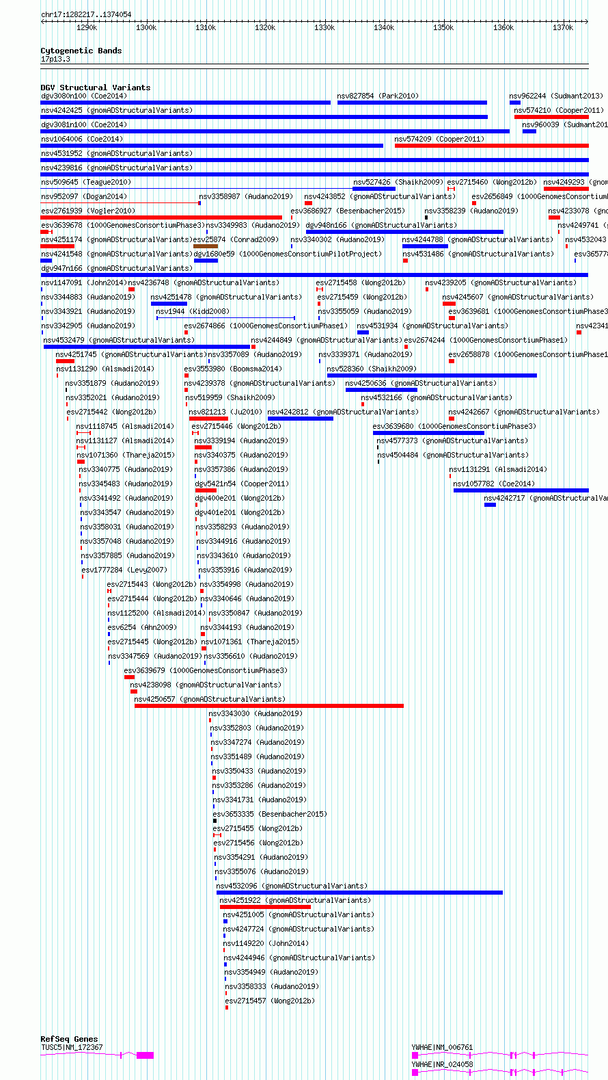This screenshot has width=608, height=1080.
Task: Open esv2715457 (Wong2012b) label
Action: [271, 1001]
